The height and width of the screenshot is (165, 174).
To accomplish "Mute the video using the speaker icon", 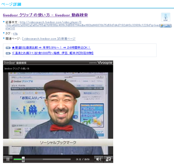I will point(99,159).
